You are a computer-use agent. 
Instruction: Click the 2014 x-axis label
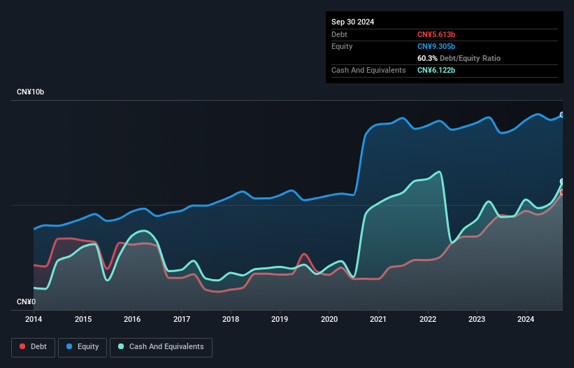point(34,319)
